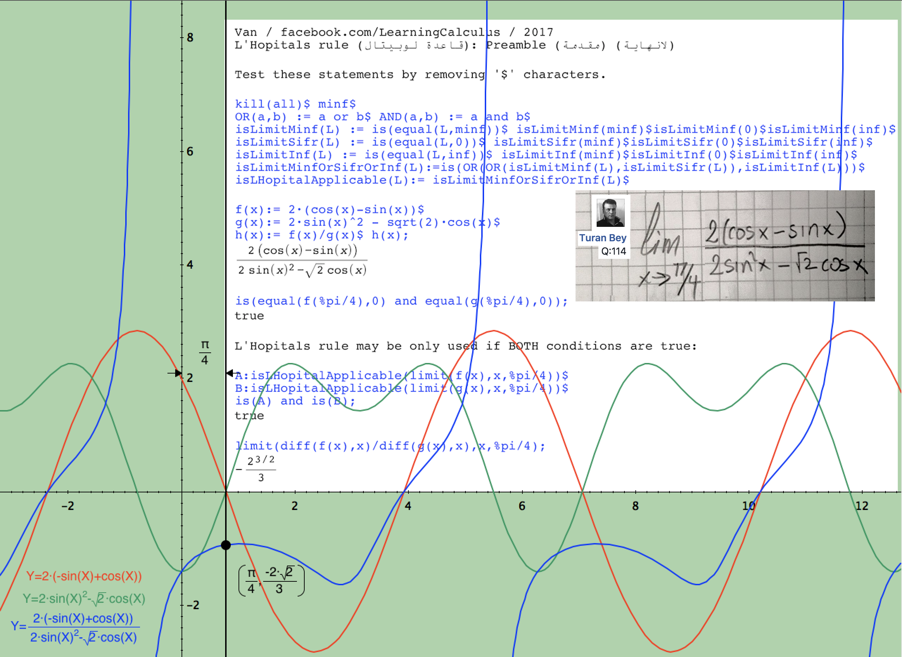Click the y-axis tick label 8
Viewport: 902px width, 657px height.
[190, 38]
